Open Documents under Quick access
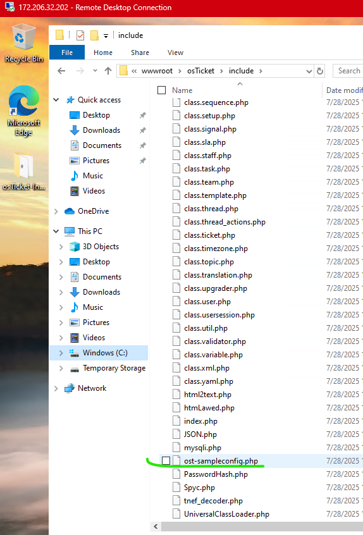Image resolution: width=363 pixels, height=535 pixels. 102,145
